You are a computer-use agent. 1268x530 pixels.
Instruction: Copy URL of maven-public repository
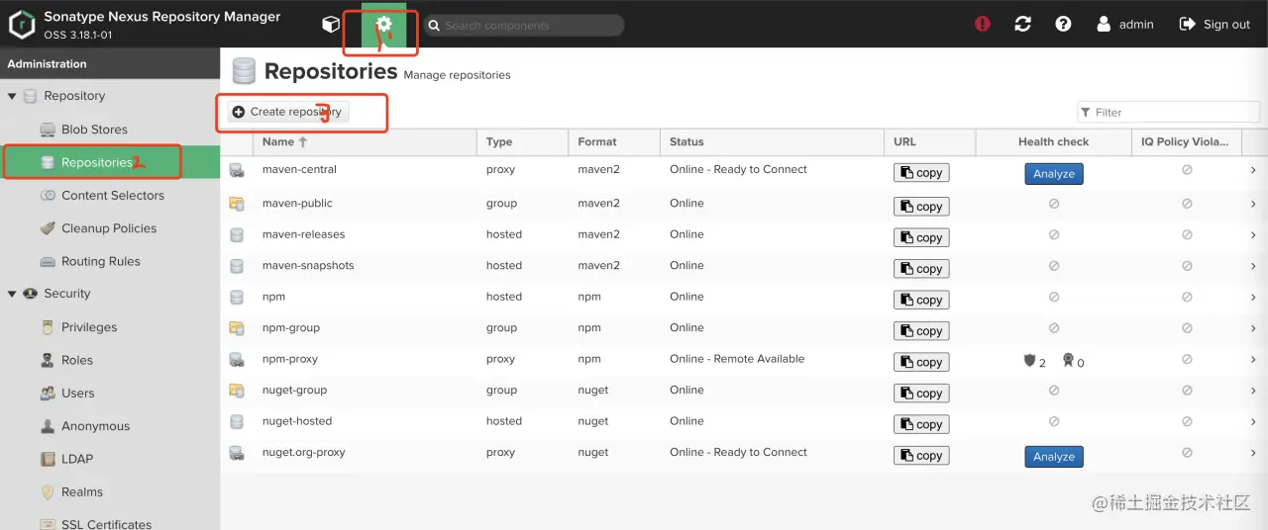pos(921,206)
